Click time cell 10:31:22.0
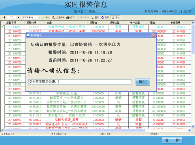 35,116
